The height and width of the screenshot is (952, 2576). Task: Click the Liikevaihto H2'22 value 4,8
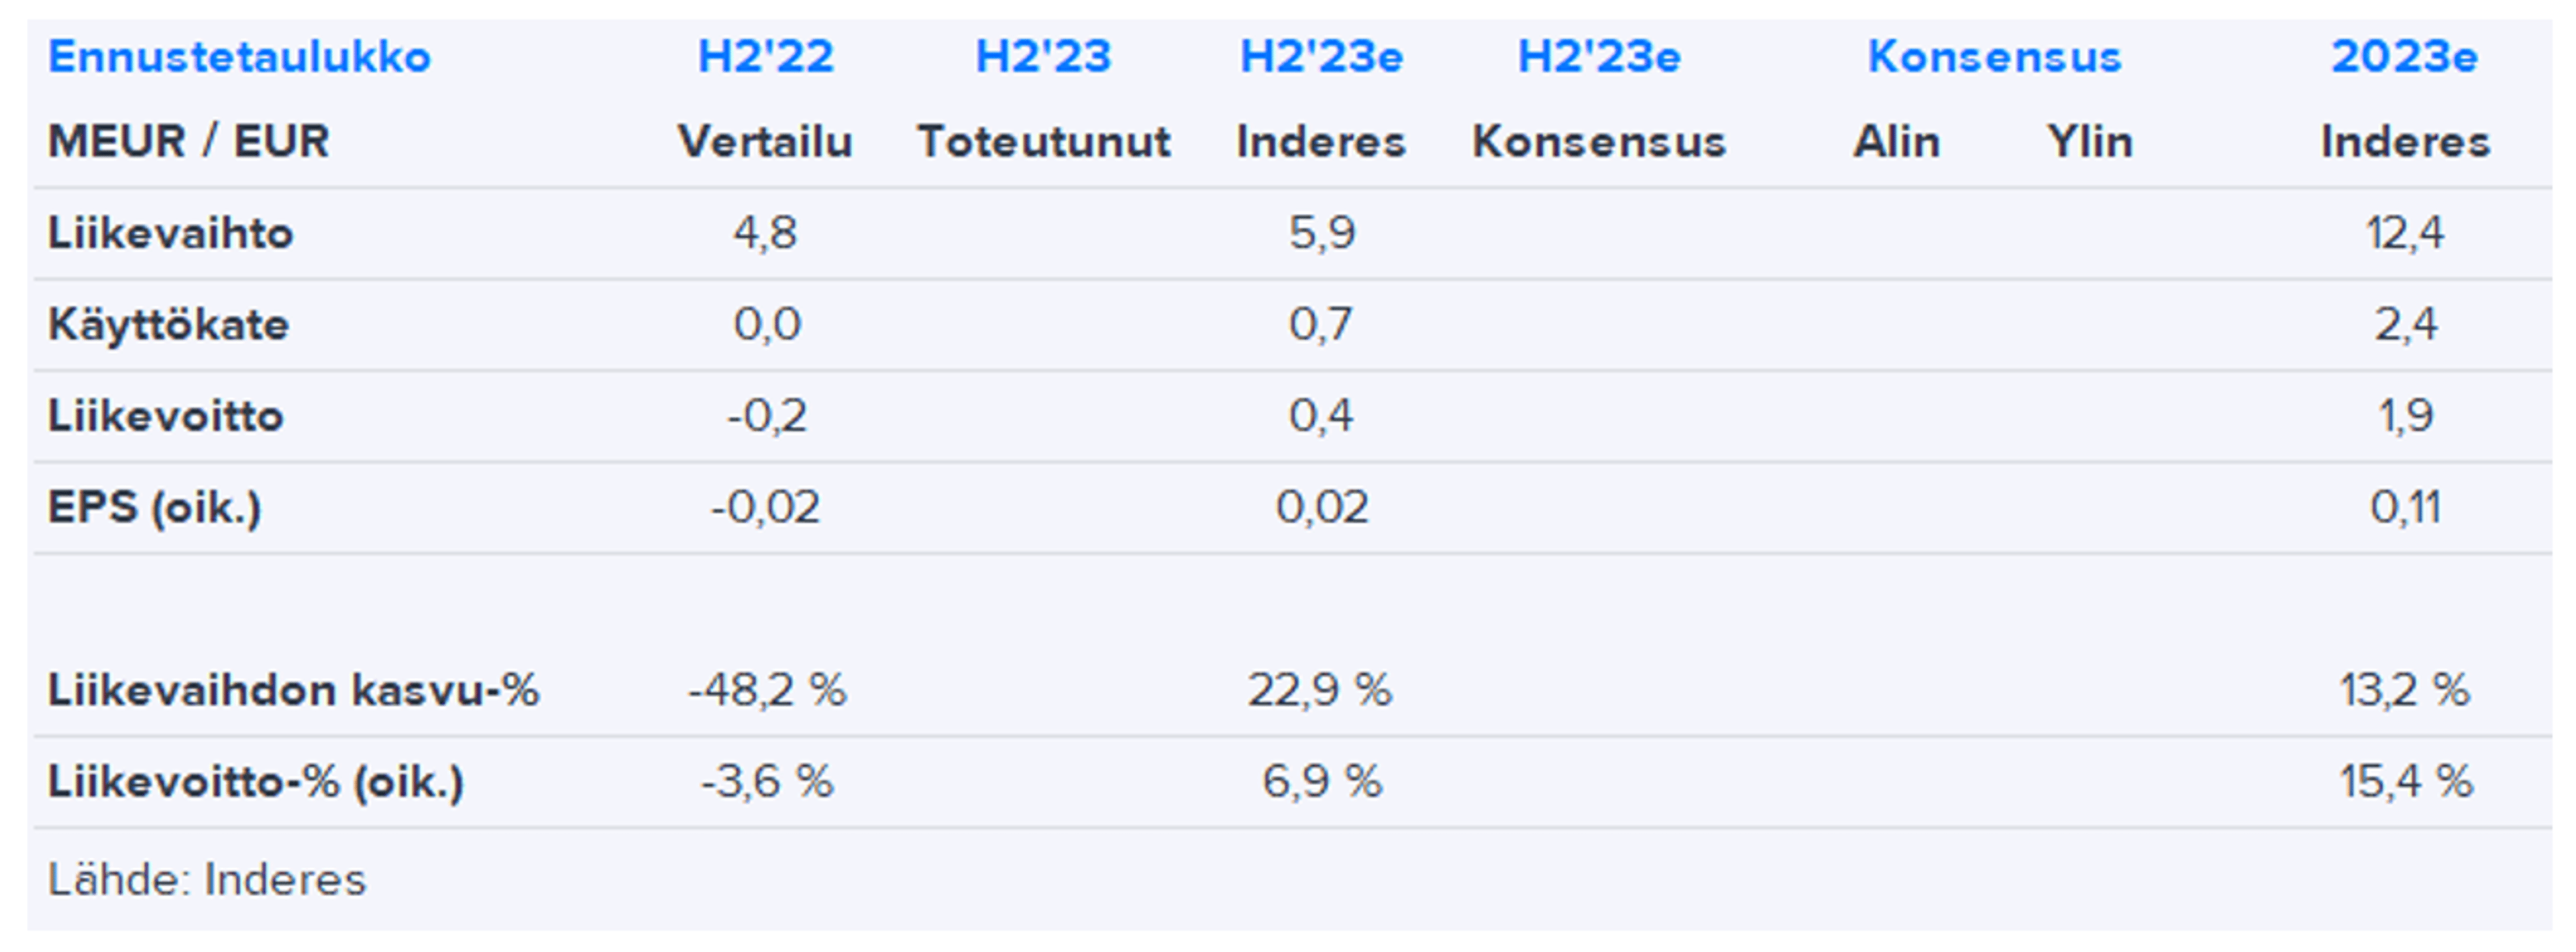pos(765,233)
